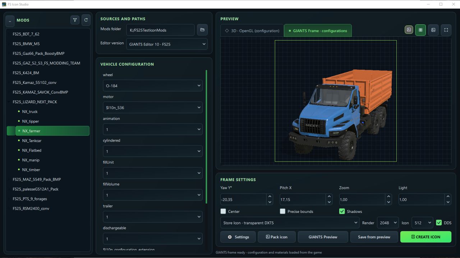Open the motor configuration dropdown
This screenshot has height=258, width=460.
pos(153,107)
